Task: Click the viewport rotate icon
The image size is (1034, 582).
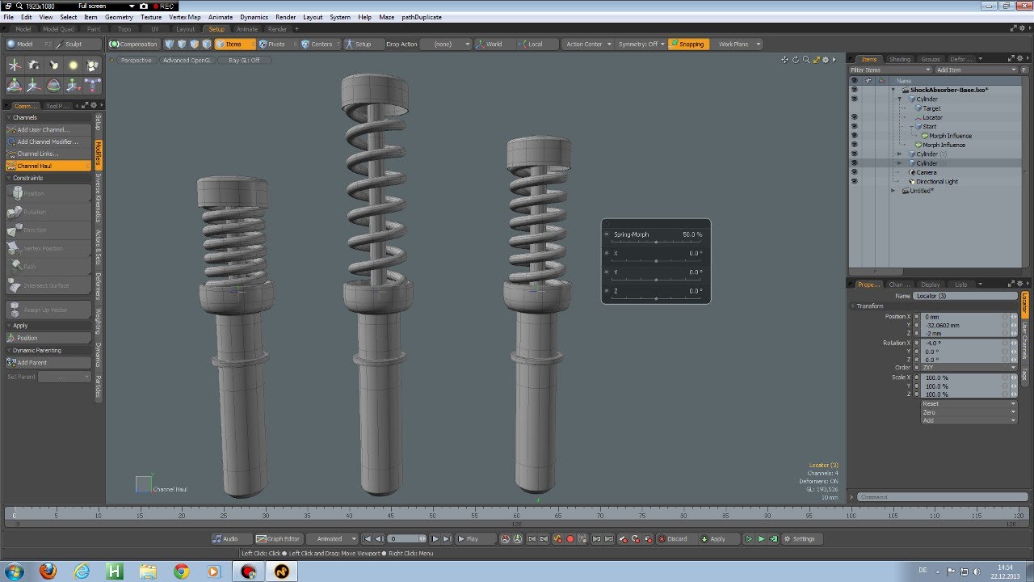Action: 796,60
